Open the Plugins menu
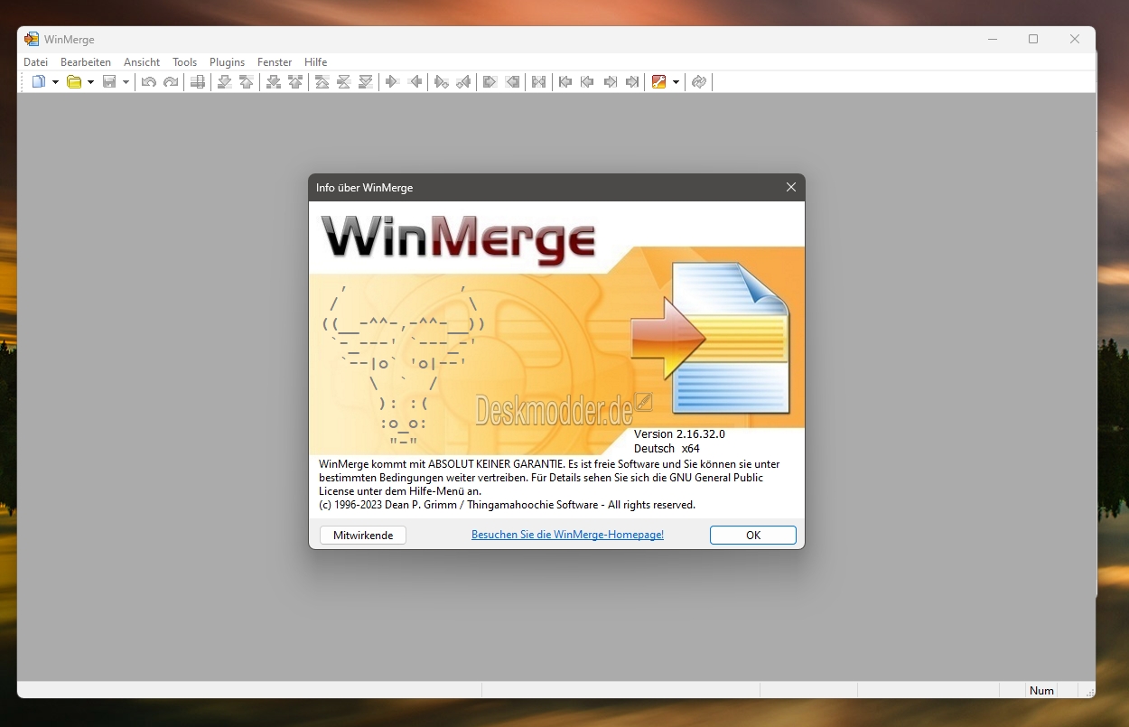This screenshot has width=1129, height=727. pos(228,62)
